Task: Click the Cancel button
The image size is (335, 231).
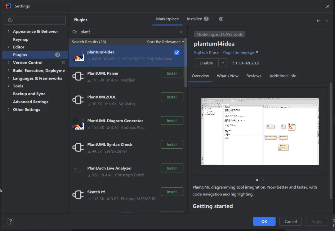Action: pyautogui.click(x=290, y=221)
